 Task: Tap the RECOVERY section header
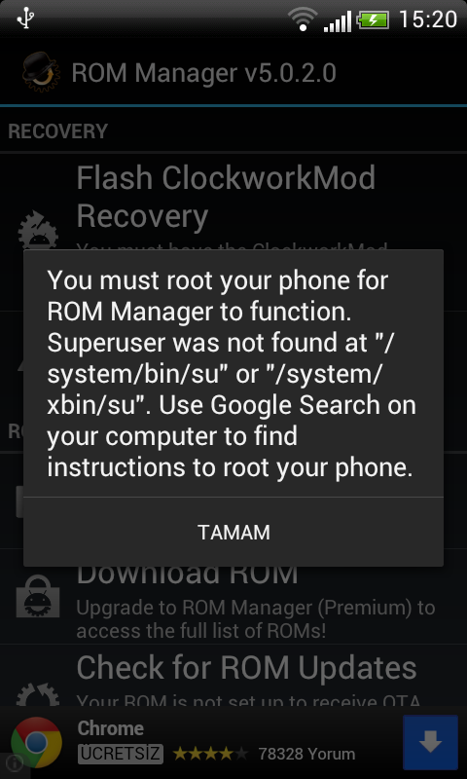pyautogui.click(x=57, y=131)
